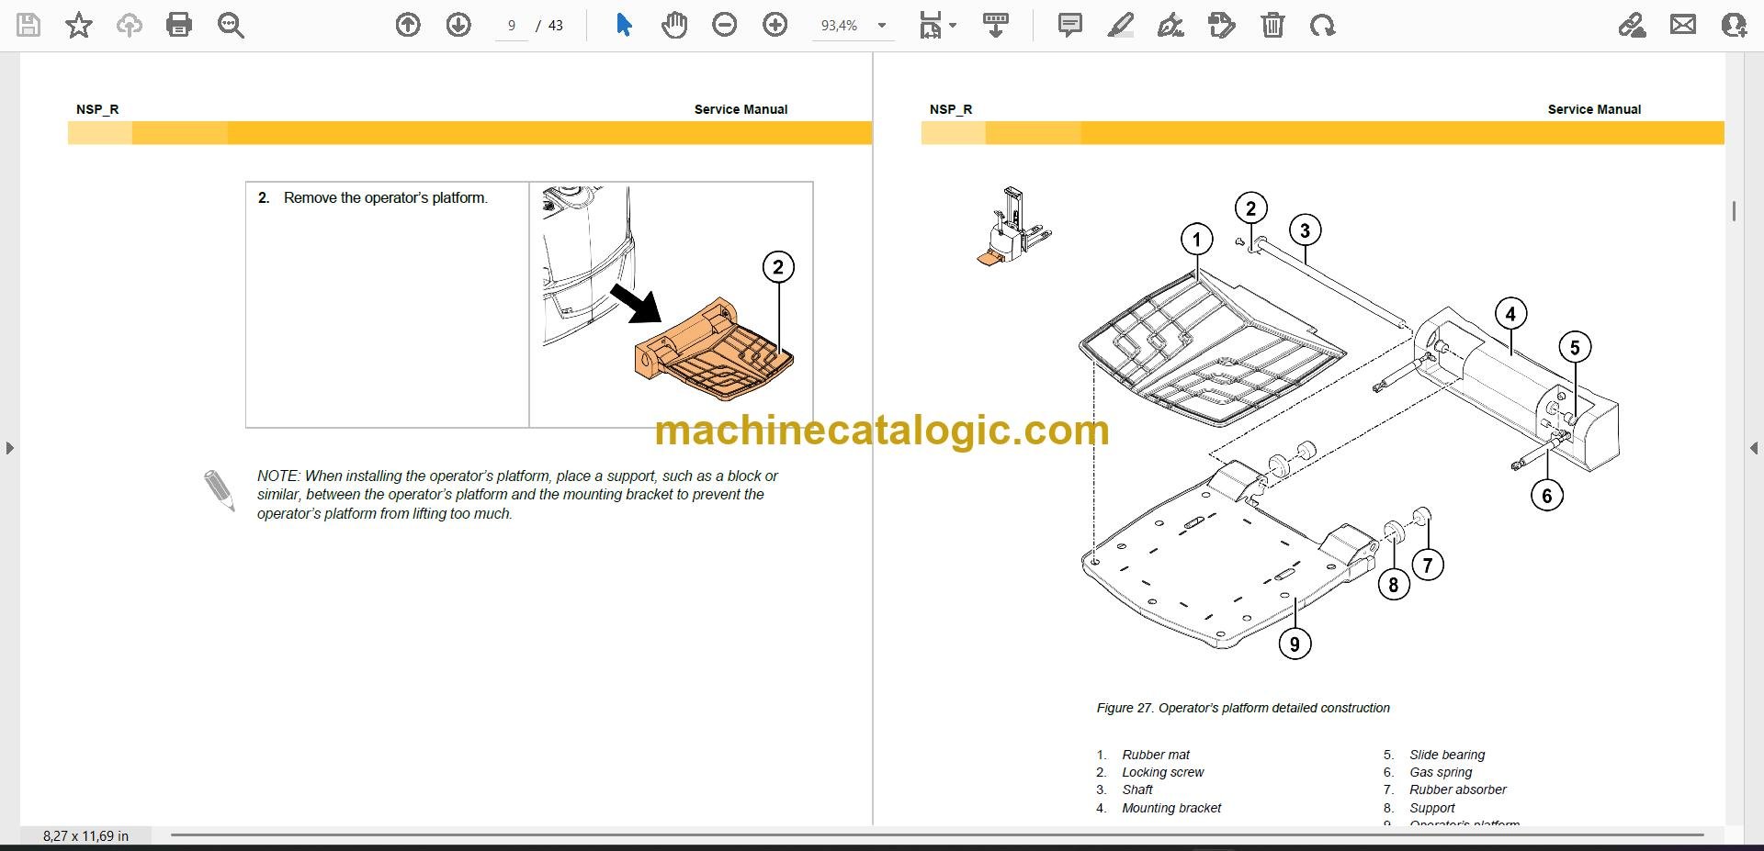Screen dimensions: 1764x851
Task: Zoom in with the plus icon
Action: coord(775,25)
